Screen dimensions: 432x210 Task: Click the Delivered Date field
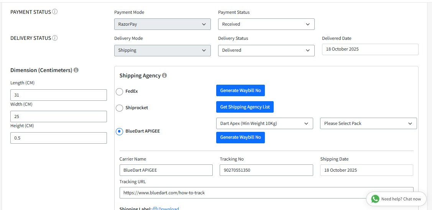(x=370, y=49)
